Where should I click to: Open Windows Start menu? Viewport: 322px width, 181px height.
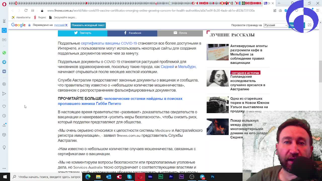pyautogui.click(x=5, y=177)
